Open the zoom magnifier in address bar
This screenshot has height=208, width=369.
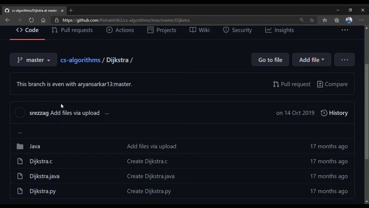pos(302,20)
